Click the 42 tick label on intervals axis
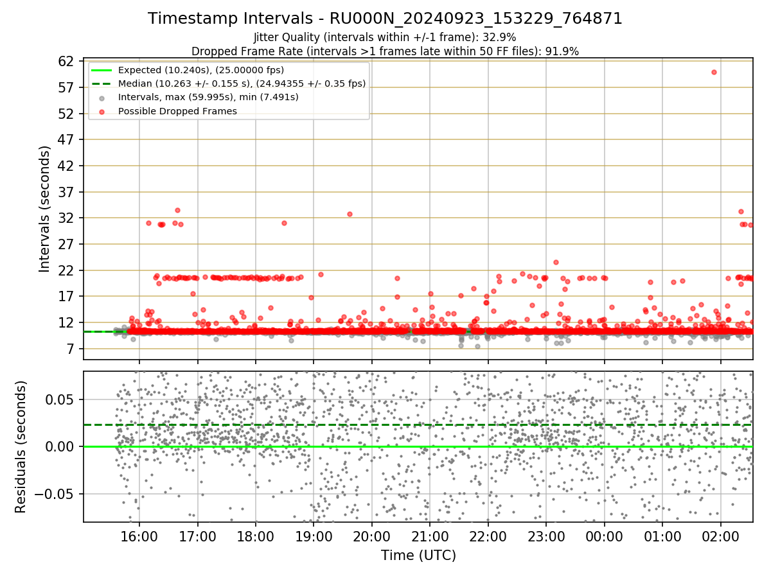The height and width of the screenshot is (578, 771). [x=67, y=166]
